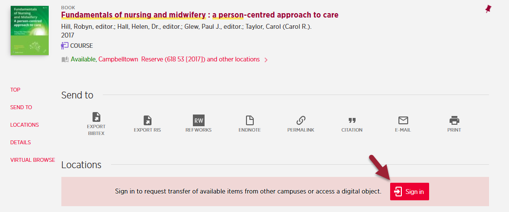Screen dimensions: 509x212
Task: Click the Export RIS icon
Action: tap(147, 120)
